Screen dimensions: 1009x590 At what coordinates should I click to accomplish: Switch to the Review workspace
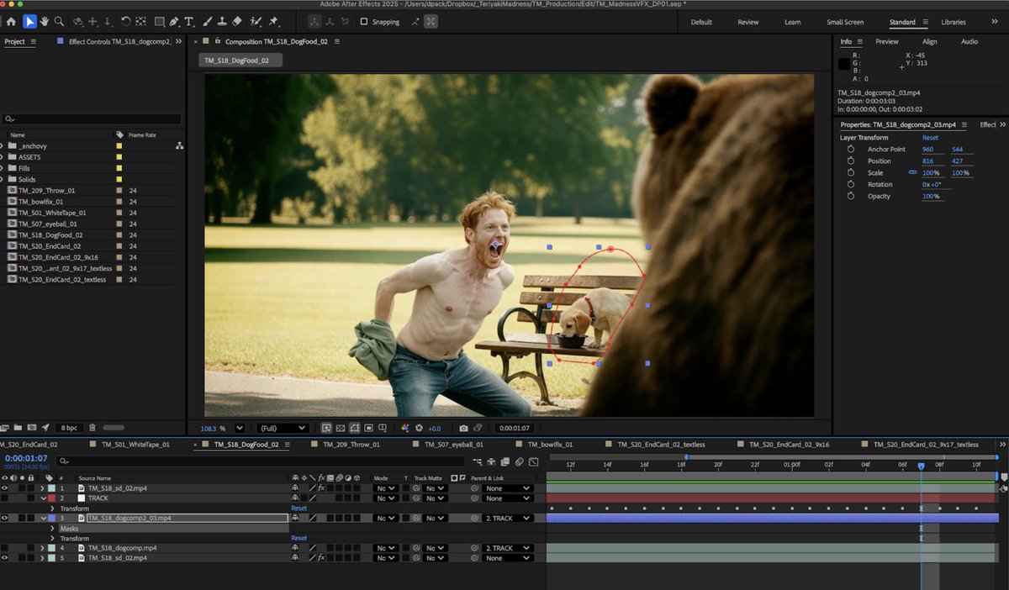click(748, 22)
